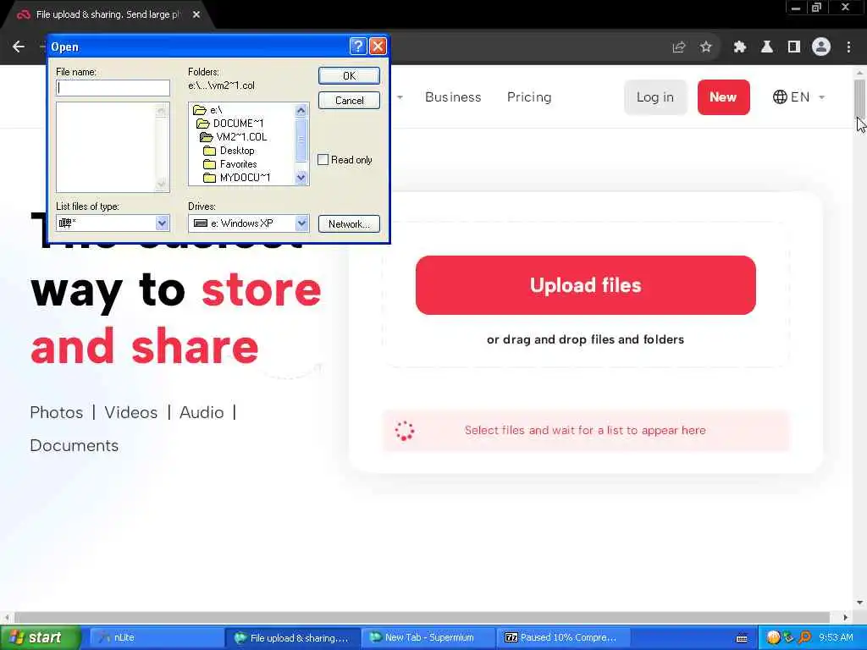Click the browser back arrow
867x650 pixels.
19,47
